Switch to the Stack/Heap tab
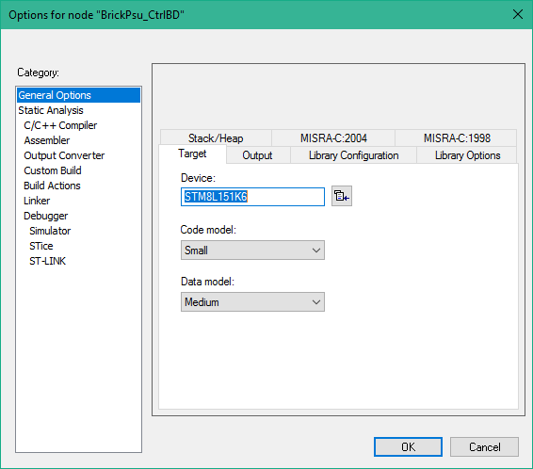Screen dimensions: 533x469 [216, 138]
